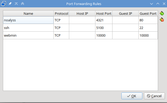Image resolution: width=167 pixels, height=103 pixels.
Task: Confirm rules with the OK button
Action: pyautogui.click(x=132, y=96)
